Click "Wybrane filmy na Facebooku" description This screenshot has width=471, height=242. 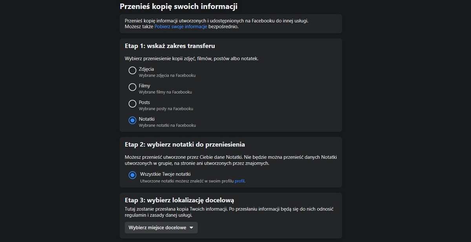coord(164,92)
